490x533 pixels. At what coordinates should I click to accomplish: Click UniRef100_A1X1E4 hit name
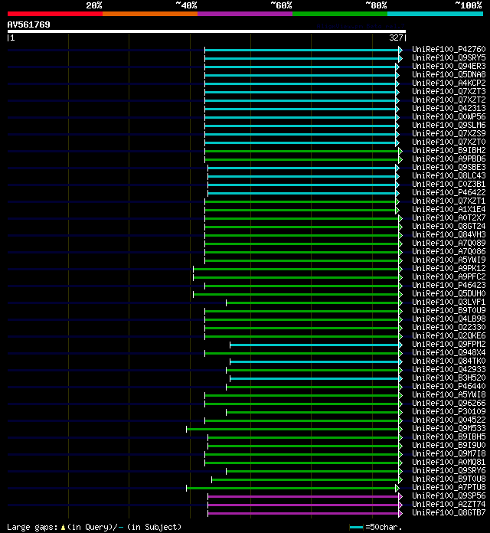(449, 210)
